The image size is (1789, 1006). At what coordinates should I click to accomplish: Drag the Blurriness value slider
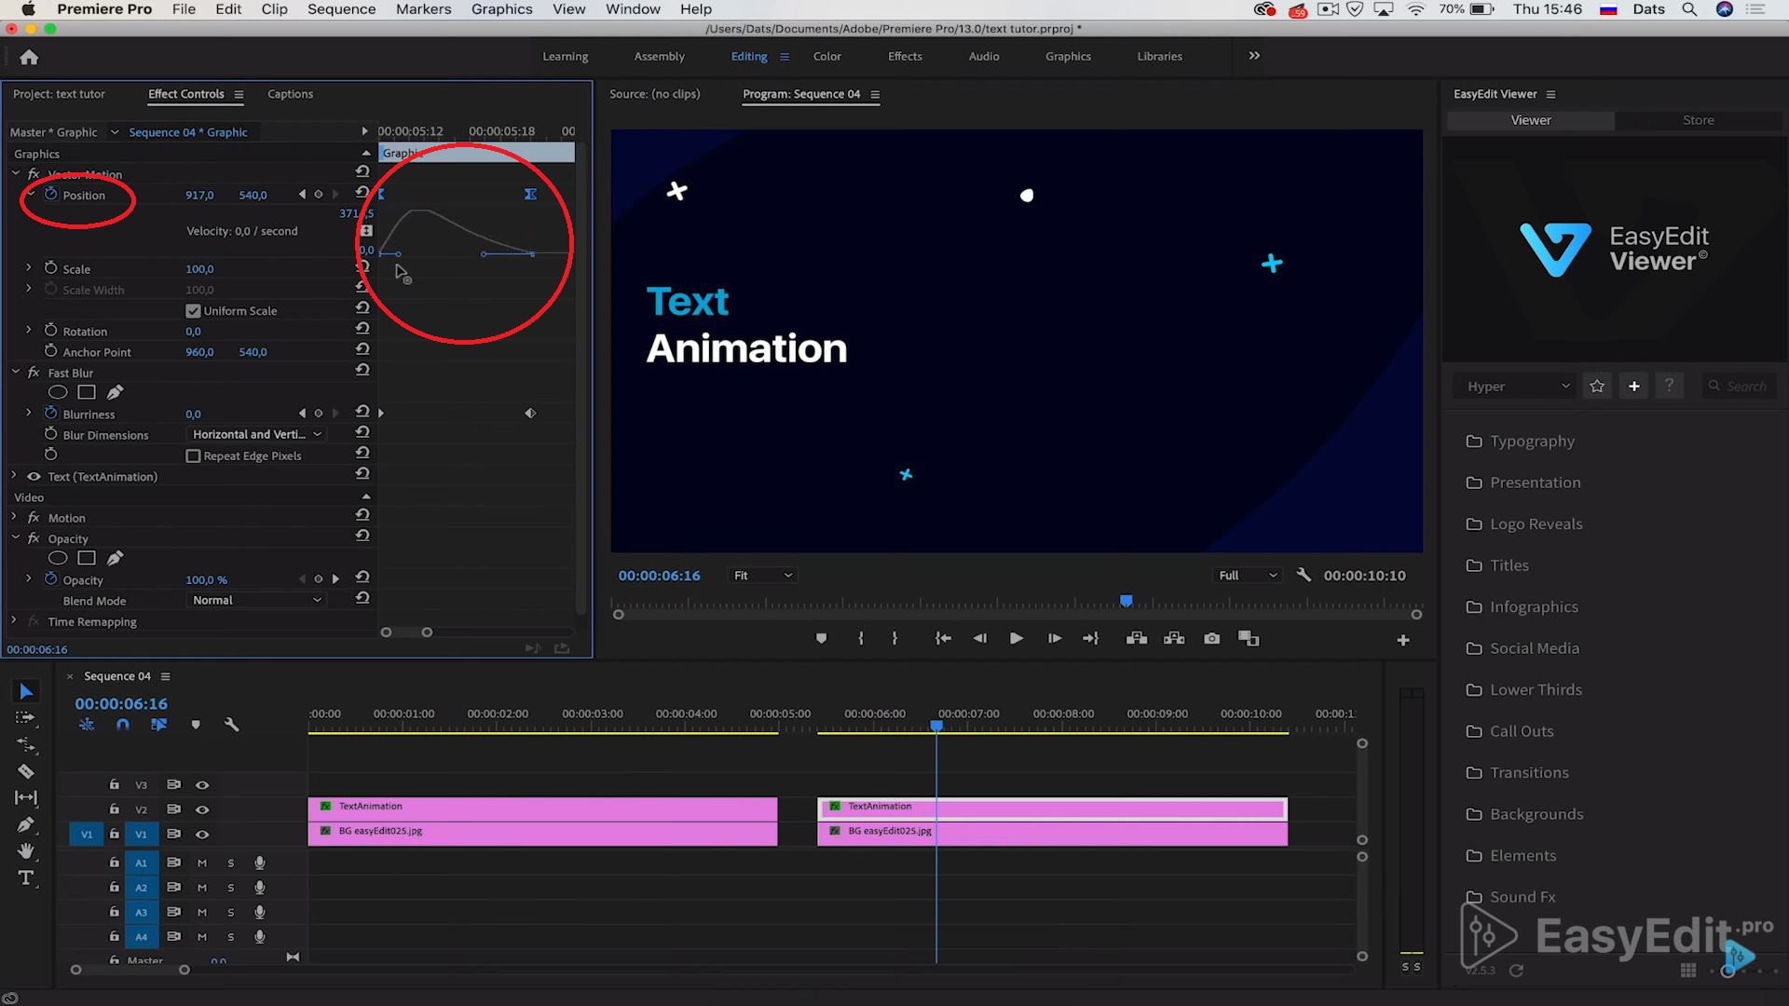pos(193,413)
